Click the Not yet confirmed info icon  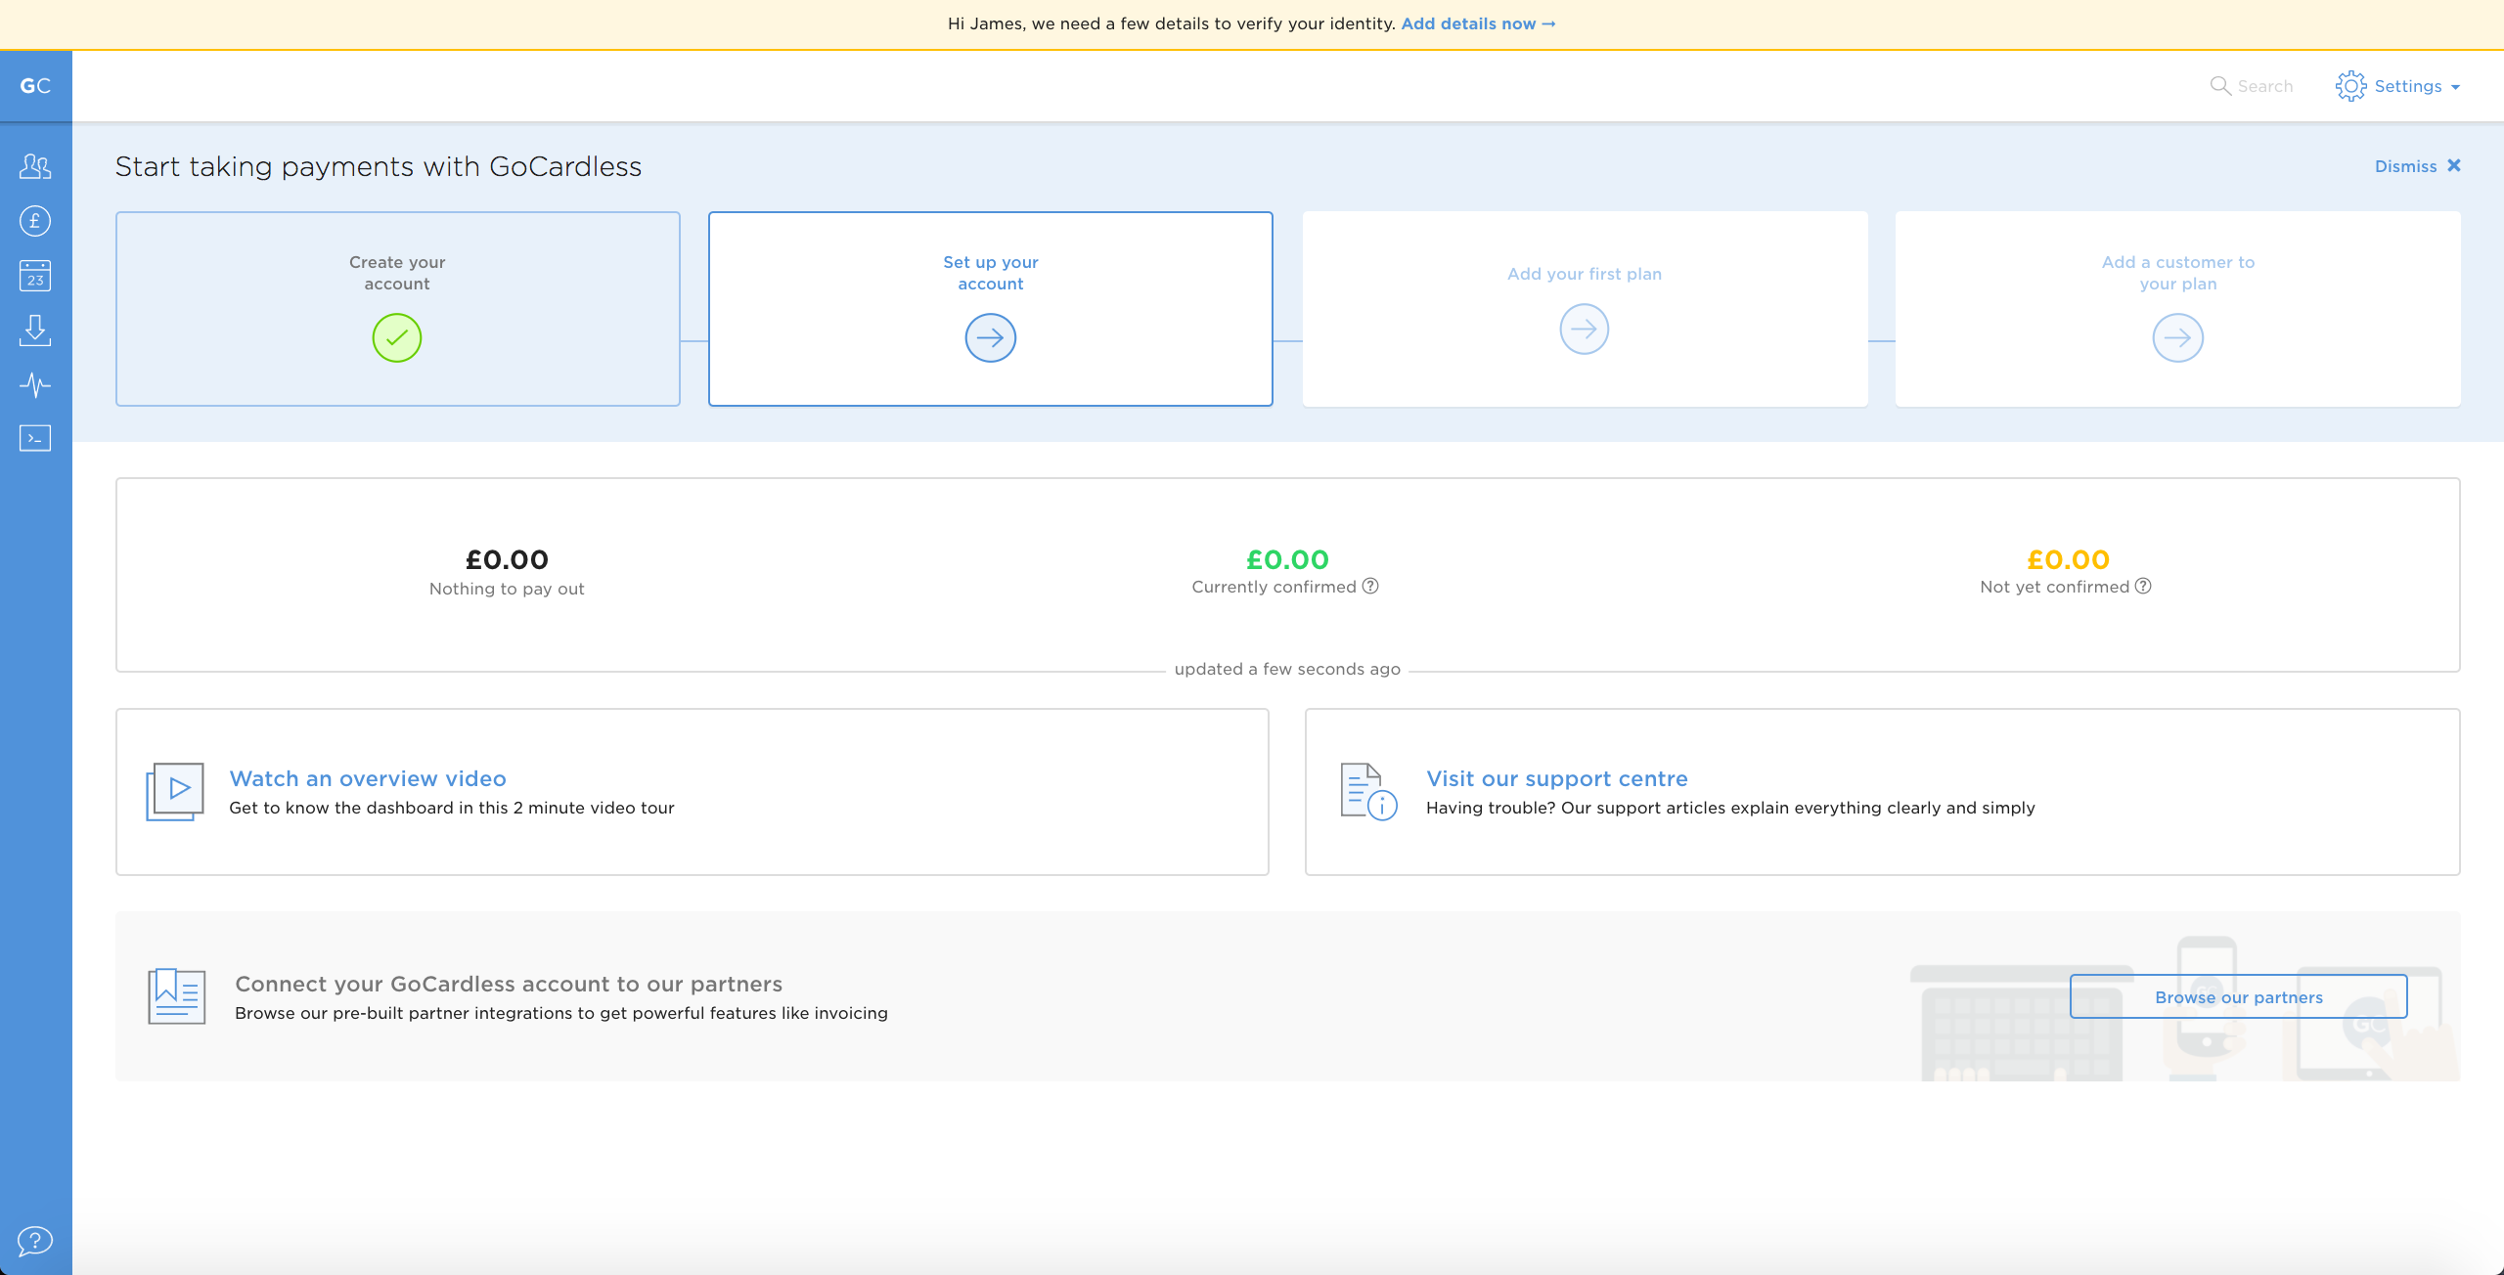pyautogui.click(x=2143, y=586)
